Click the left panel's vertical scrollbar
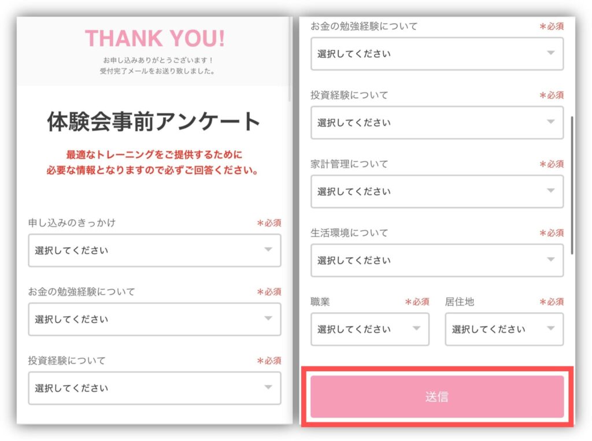 [290, 58]
